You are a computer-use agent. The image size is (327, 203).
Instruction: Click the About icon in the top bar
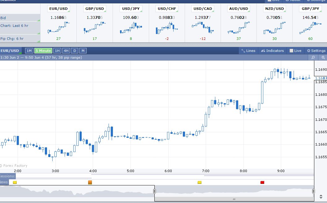293,1
